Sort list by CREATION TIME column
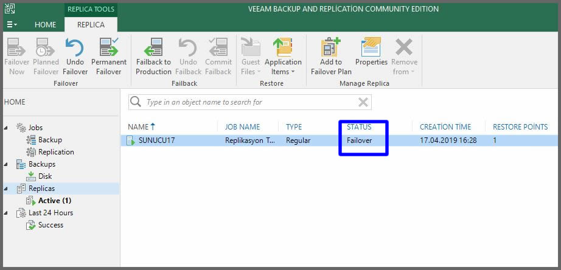 (445, 127)
